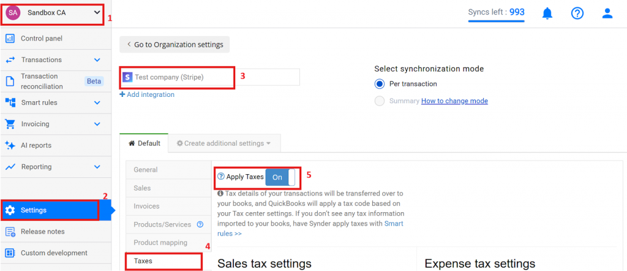Viewport: 627px width, 271px height.
Task: Select the Summary synchronization radio button
Action: [380, 101]
